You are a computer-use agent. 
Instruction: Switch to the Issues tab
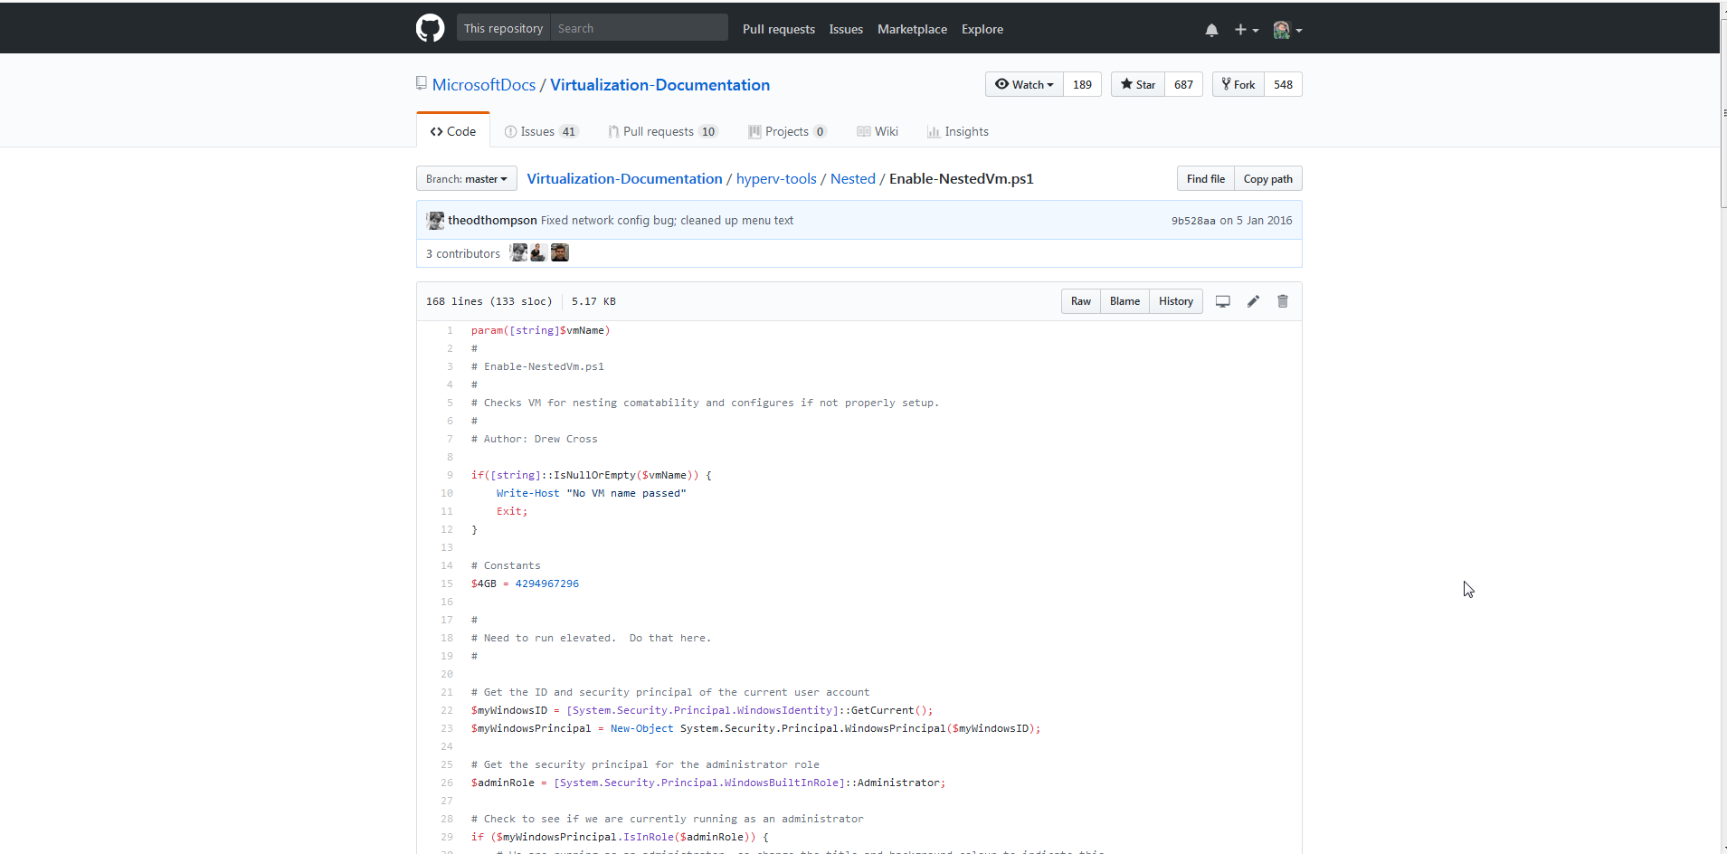541,131
